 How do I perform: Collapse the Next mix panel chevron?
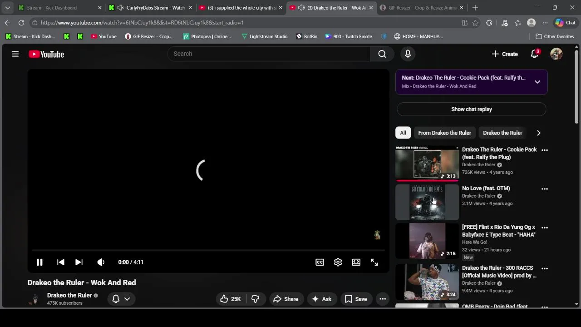coord(537,82)
